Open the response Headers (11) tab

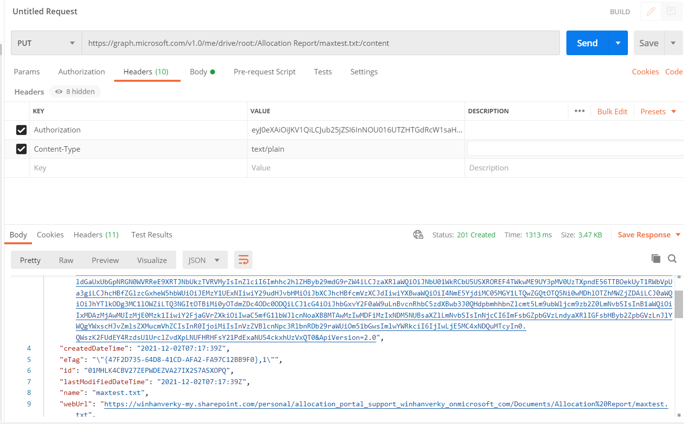point(96,235)
